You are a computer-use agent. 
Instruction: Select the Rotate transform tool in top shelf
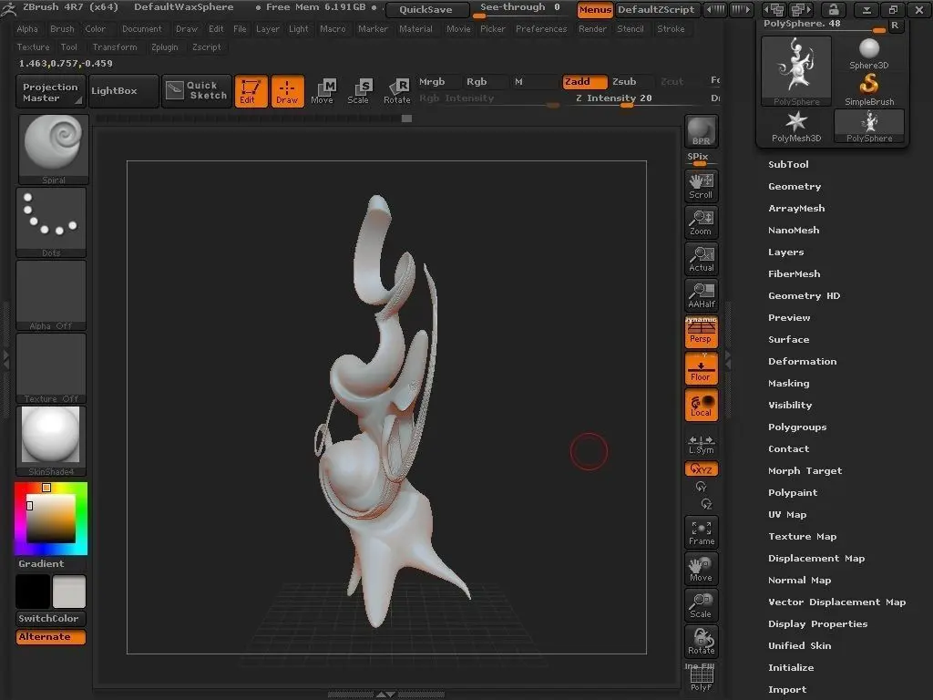click(x=397, y=91)
